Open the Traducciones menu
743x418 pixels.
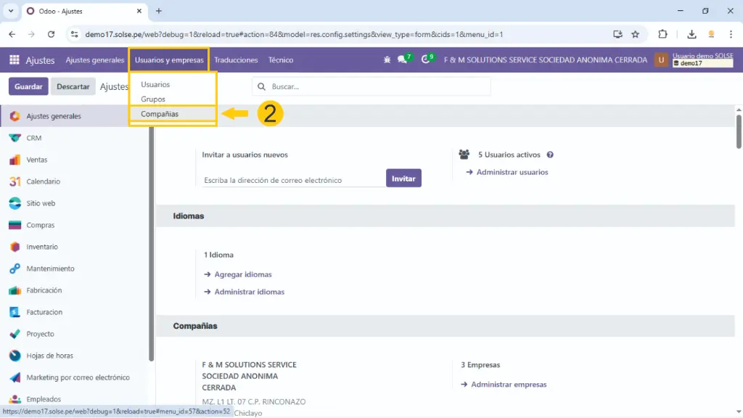tap(236, 60)
